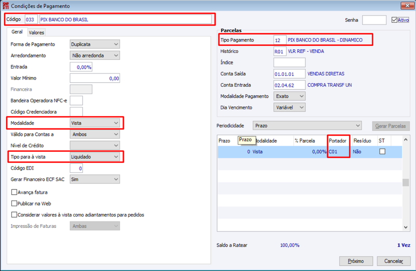Click the Valor Mínimo field

point(95,79)
